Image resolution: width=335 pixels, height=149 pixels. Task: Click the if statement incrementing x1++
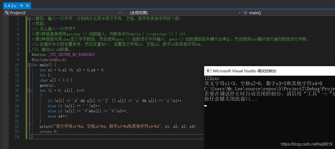(115, 101)
